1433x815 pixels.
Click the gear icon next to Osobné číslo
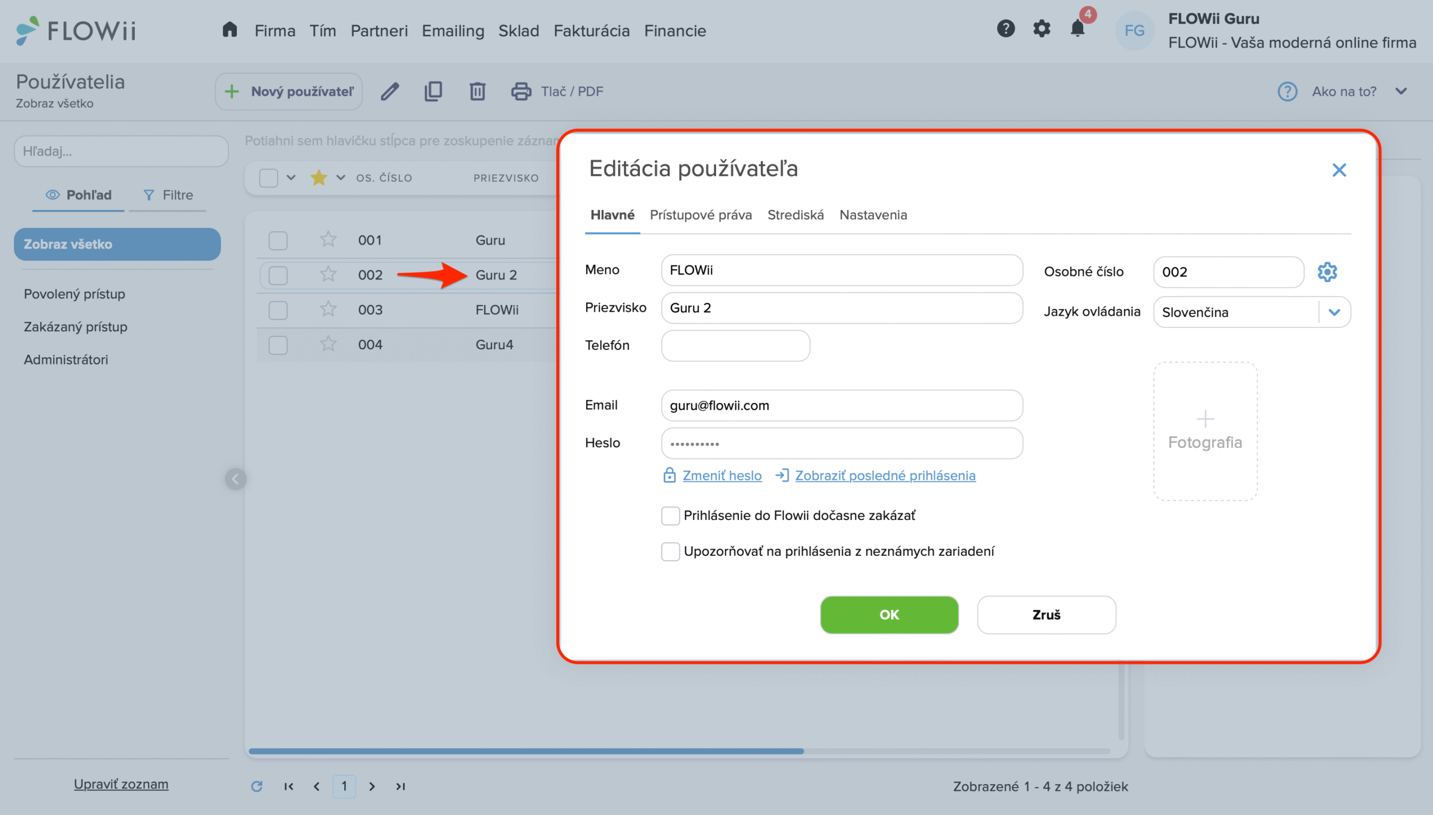pyautogui.click(x=1327, y=272)
